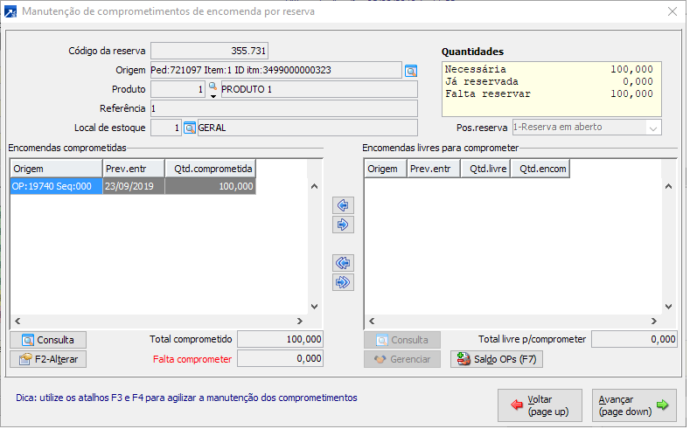
Task: Move all orders left with double arrow
Action: tap(343, 263)
